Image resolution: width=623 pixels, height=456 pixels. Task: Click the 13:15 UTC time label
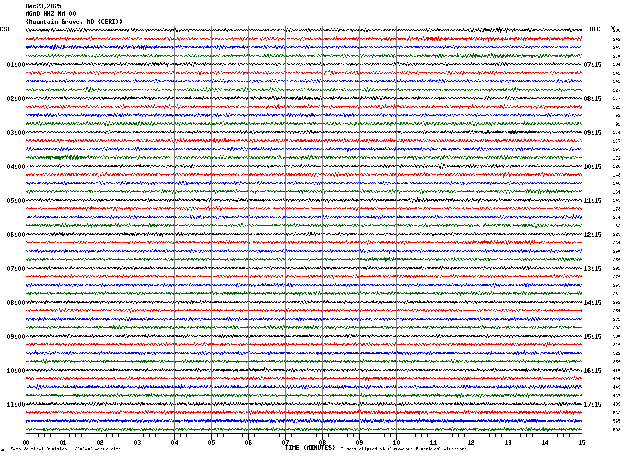coord(593,269)
